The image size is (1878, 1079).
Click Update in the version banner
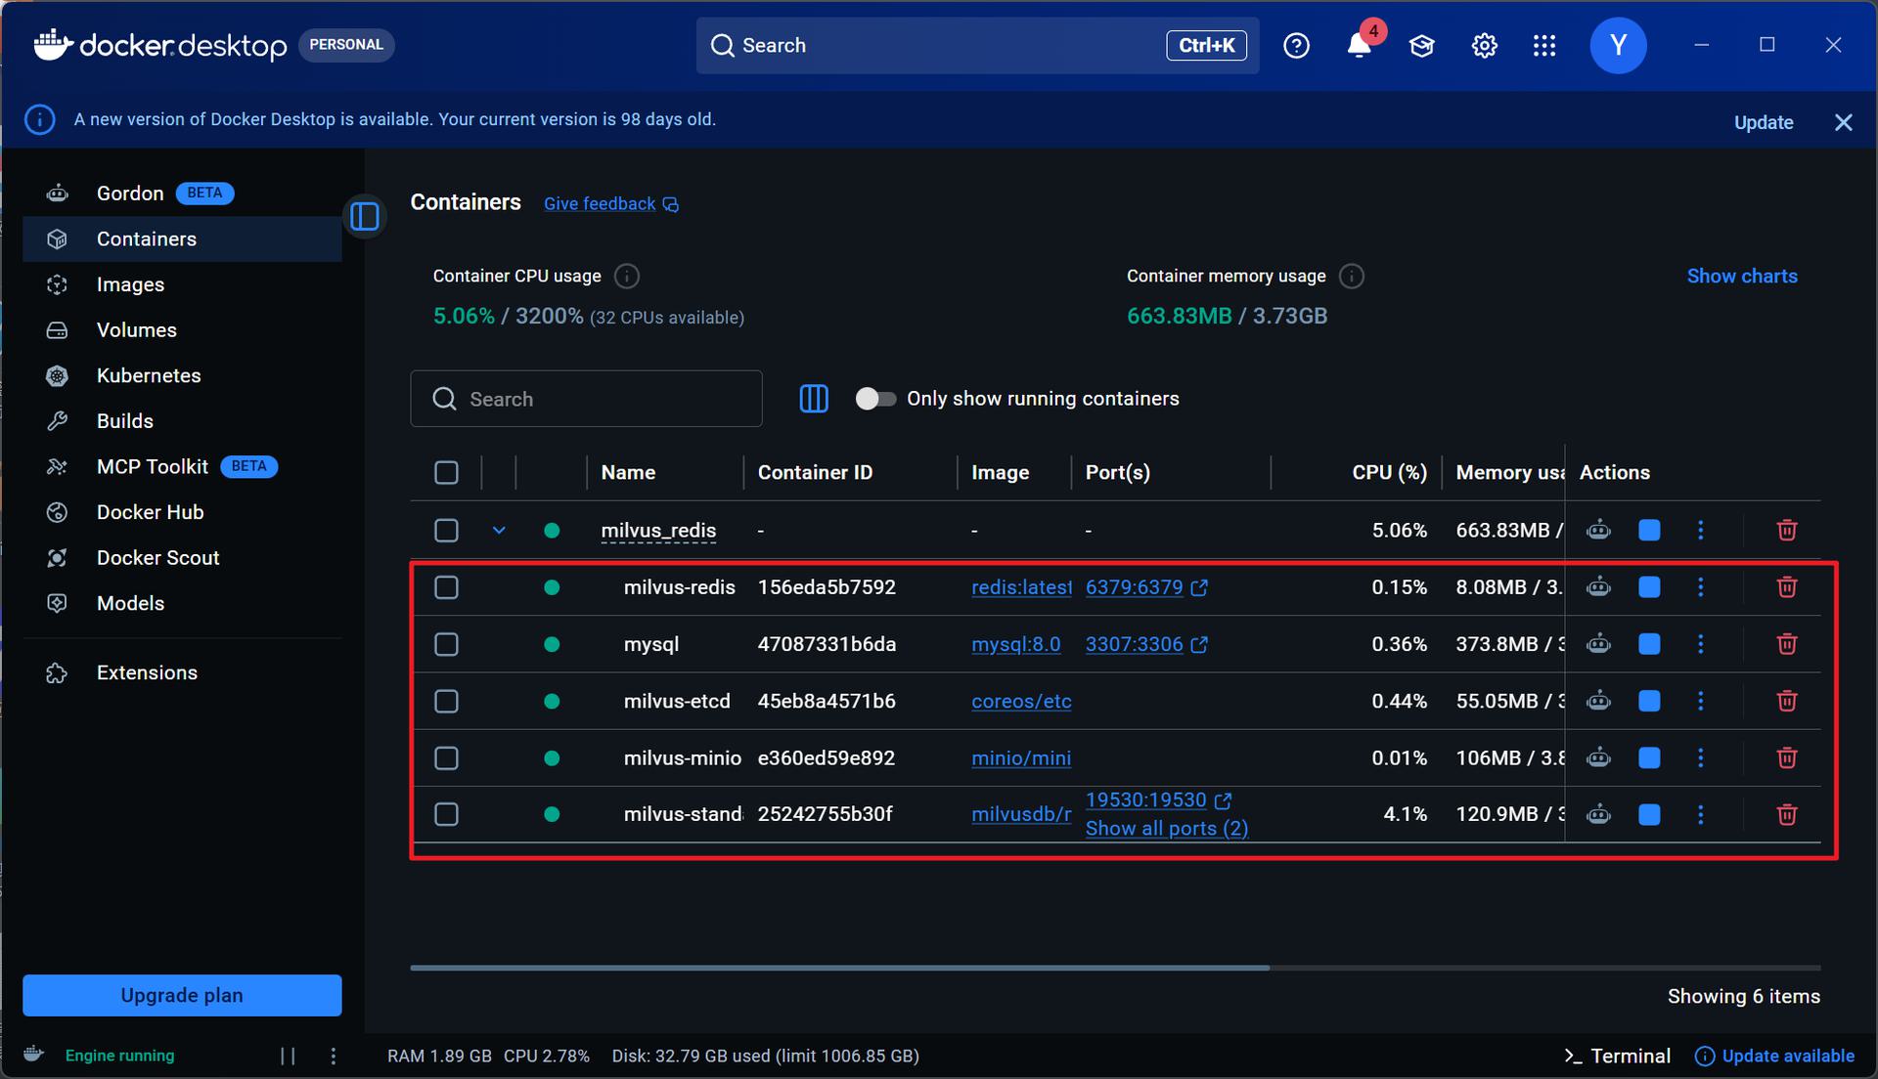point(1764,122)
